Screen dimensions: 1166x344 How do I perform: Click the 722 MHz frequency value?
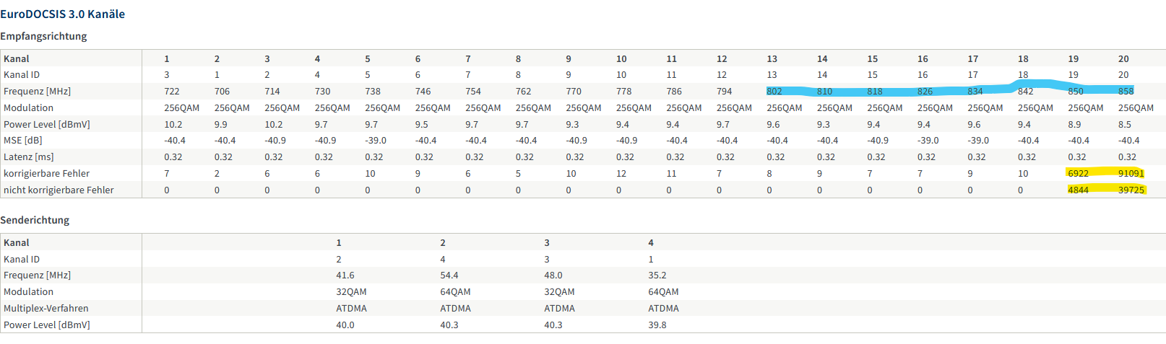tap(171, 91)
